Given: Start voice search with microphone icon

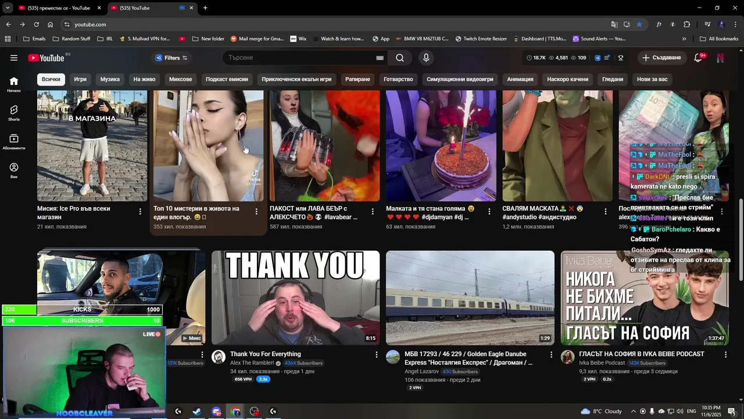Looking at the screenshot, I should tap(426, 58).
